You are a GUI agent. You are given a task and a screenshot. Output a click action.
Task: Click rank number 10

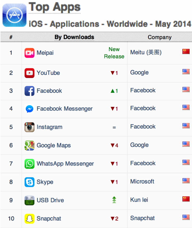click(11, 219)
